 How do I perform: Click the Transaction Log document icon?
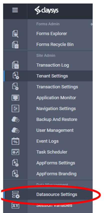[x=15, y=65]
